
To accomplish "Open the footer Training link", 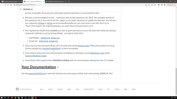I will 117,89.
